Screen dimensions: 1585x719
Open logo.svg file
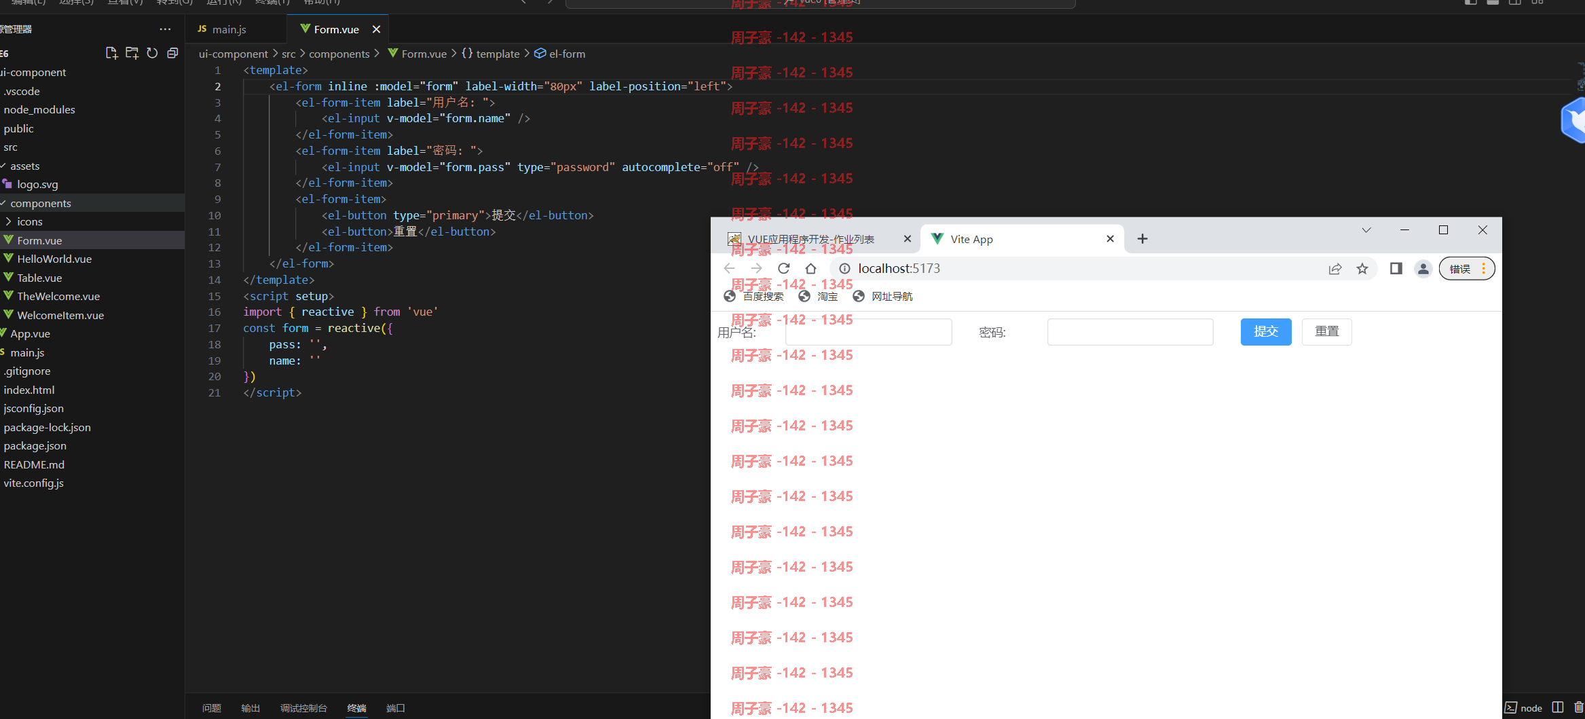(x=37, y=184)
